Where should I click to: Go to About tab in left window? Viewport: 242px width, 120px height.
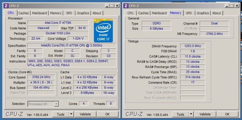point(97,13)
